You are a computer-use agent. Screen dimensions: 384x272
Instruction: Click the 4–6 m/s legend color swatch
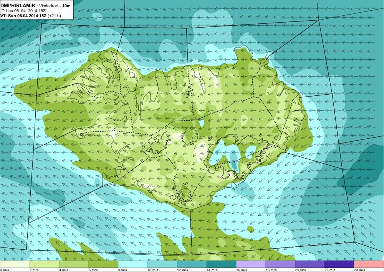coord(74,264)
